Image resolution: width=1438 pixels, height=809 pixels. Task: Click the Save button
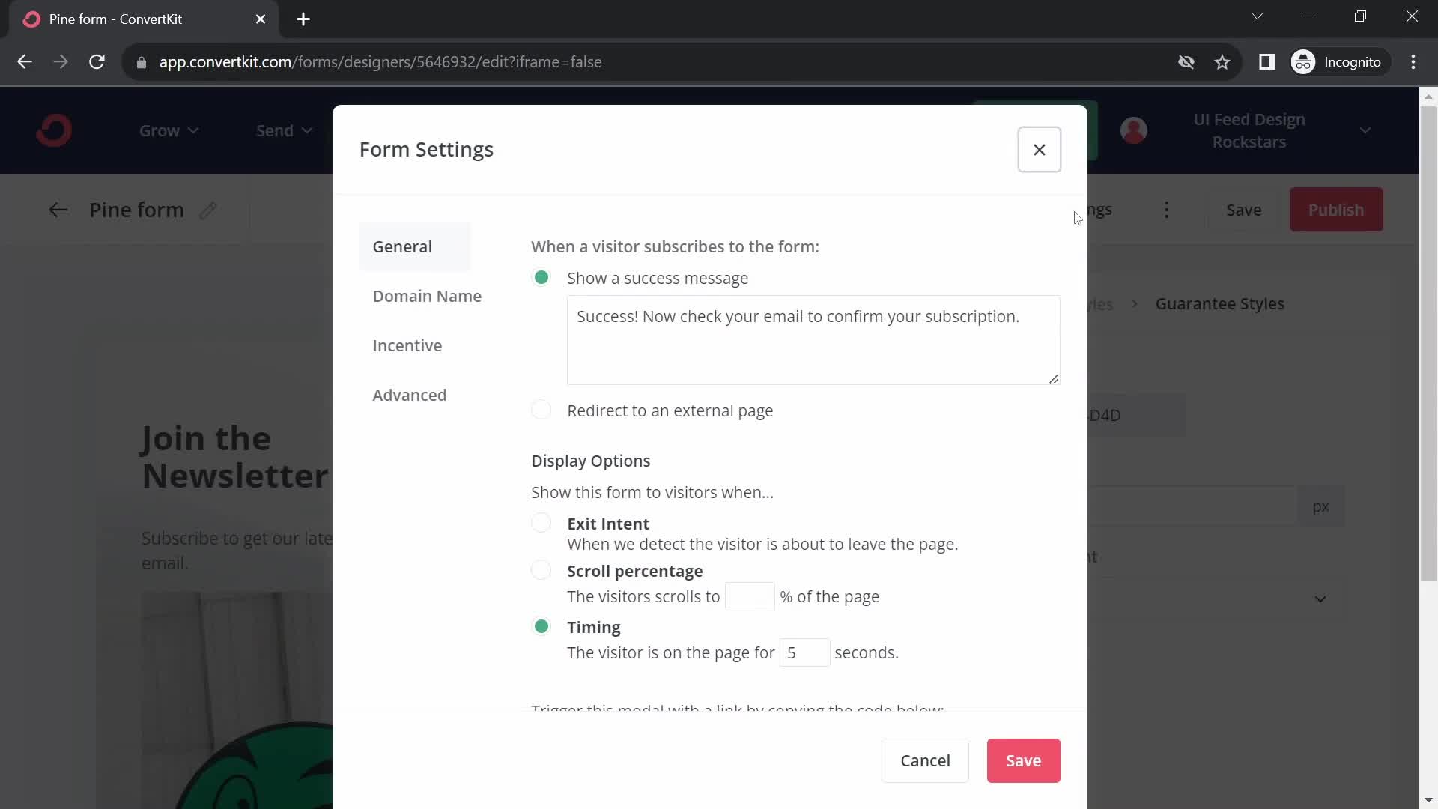tap(1024, 760)
